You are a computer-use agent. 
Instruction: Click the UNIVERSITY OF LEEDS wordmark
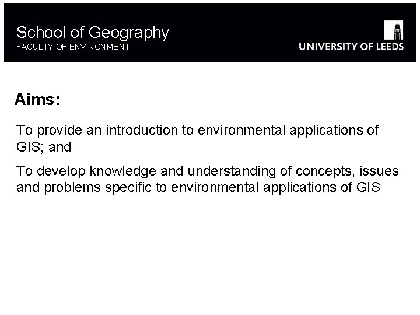[x=351, y=47]
